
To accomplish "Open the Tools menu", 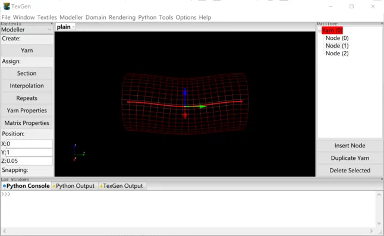I will pos(166,17).
